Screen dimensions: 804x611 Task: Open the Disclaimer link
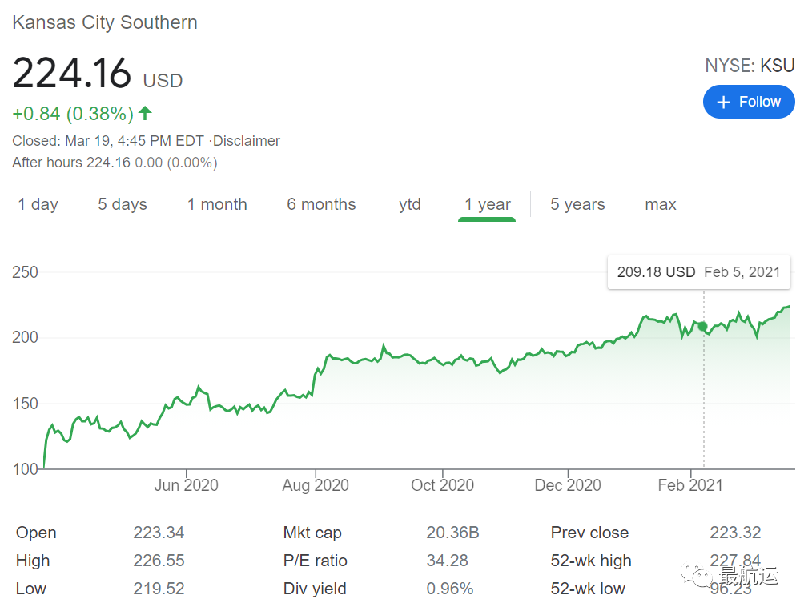tap(247, 141)
